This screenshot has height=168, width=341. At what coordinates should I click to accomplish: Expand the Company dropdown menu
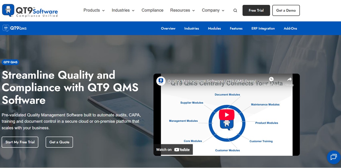point(213,10)
